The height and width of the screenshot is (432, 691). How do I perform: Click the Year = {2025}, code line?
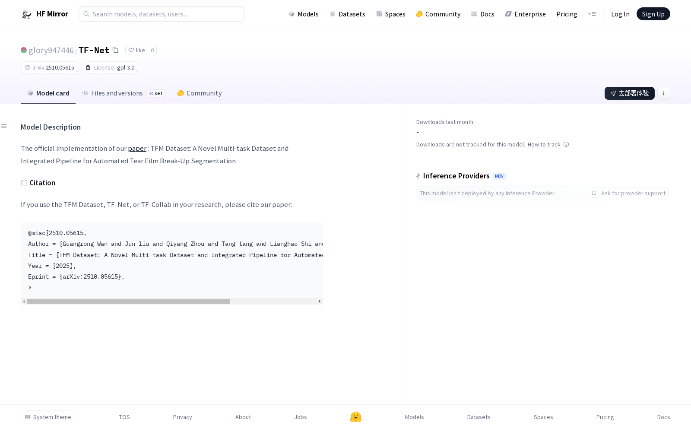pos(52,266)
